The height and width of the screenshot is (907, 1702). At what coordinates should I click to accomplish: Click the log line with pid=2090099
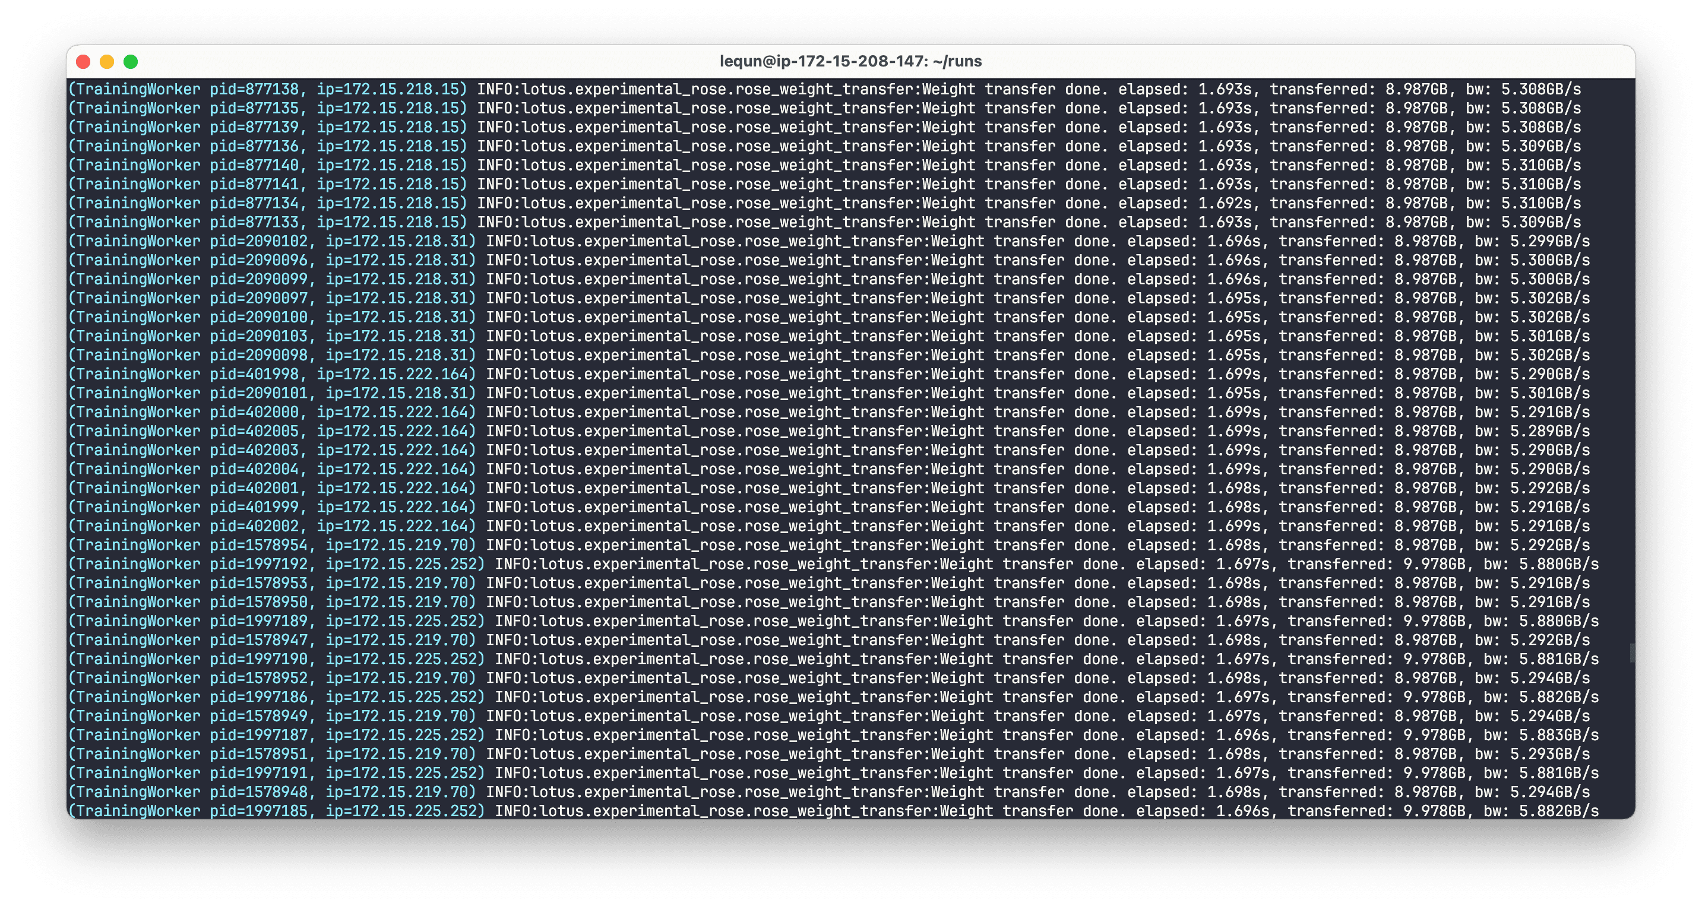829,280
